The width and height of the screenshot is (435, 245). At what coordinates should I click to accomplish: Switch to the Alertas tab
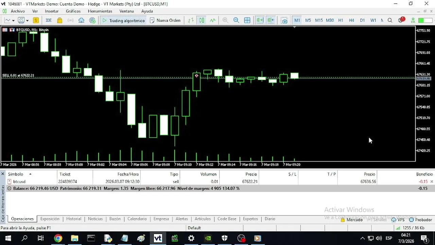point(182,219)
